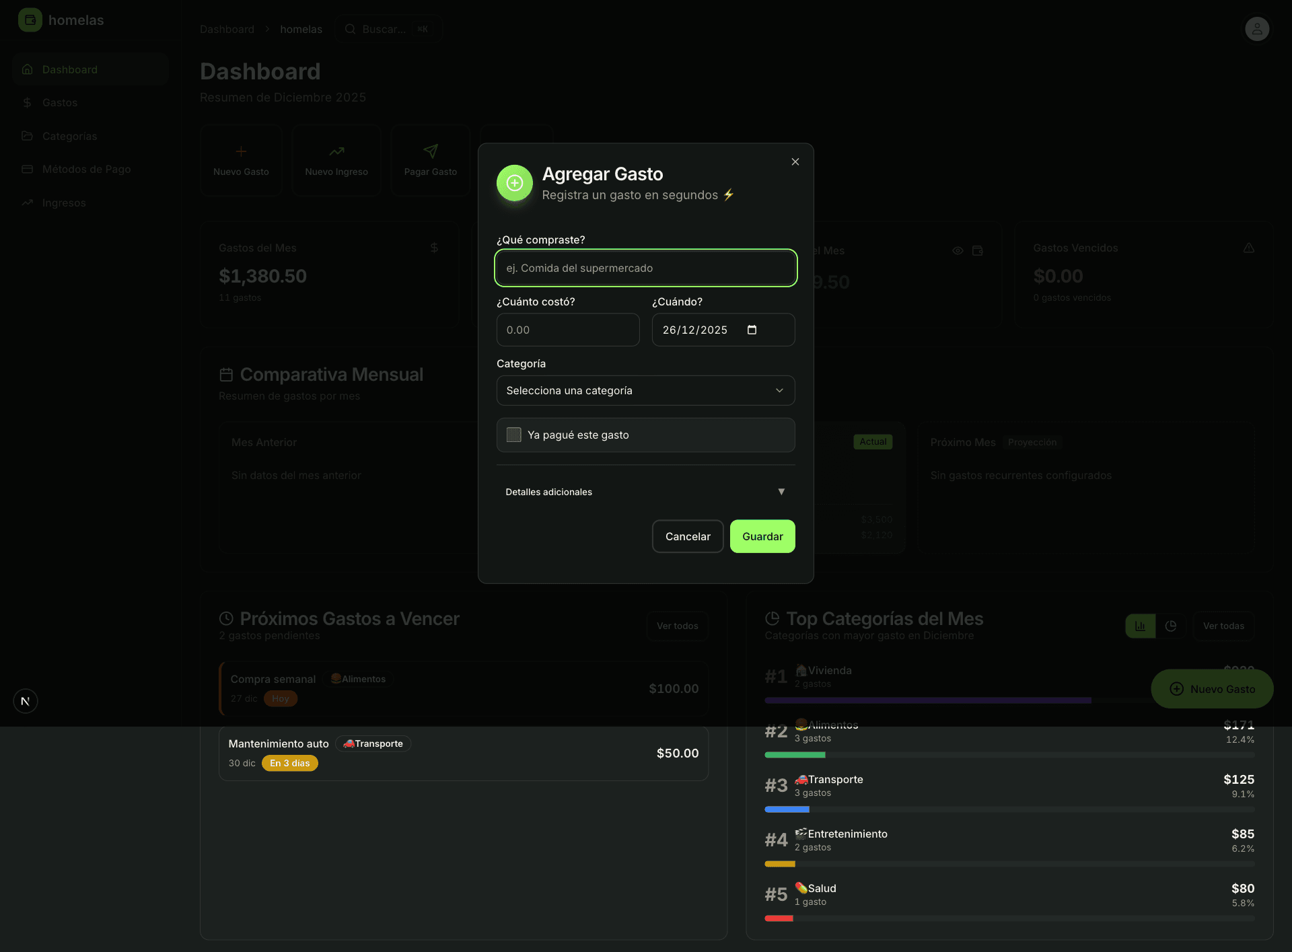1292x952 pixels.
Task: Switch to pie chart view icon
Action: 1171,626
